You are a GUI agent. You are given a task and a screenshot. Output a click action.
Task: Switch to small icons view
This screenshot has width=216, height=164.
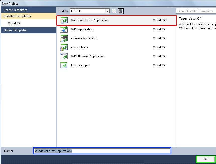(114, 11)
